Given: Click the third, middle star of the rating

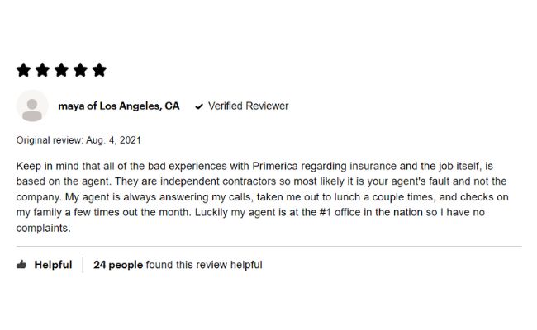Looking at the screenshot, I should 61,70.
